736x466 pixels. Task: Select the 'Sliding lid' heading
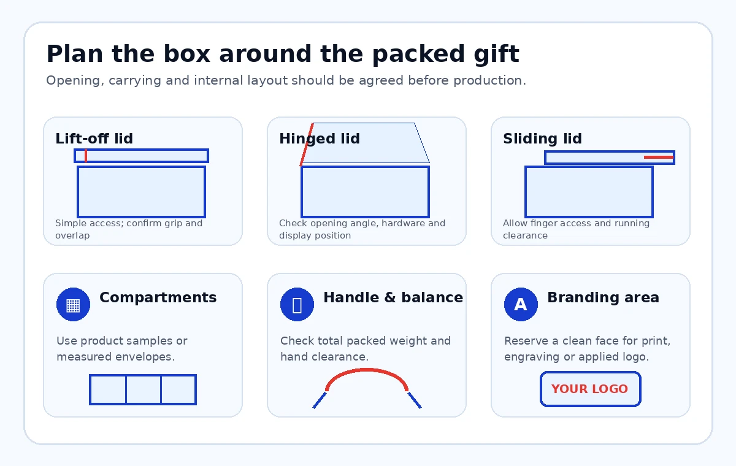point(542,139)
